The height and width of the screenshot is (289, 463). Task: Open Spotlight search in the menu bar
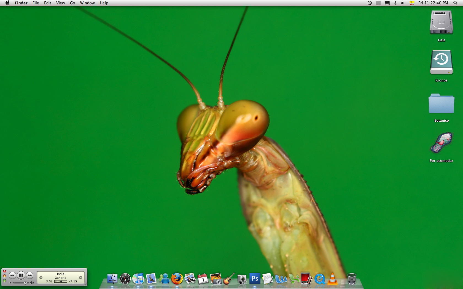455,3
